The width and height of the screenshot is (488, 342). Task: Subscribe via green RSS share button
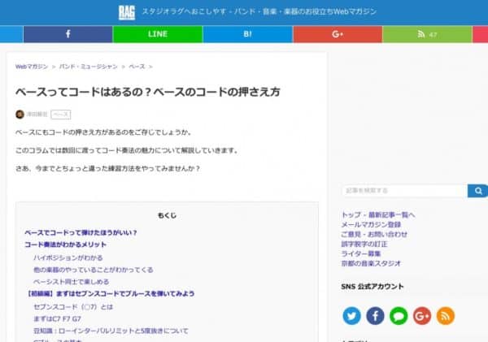427,34
